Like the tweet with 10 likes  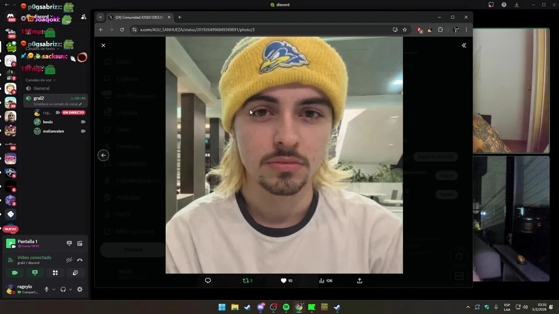coord(286,280)
